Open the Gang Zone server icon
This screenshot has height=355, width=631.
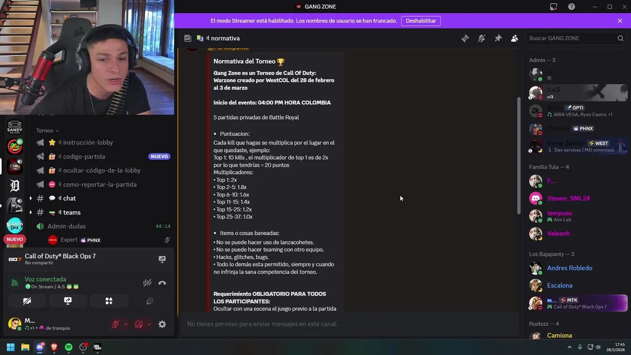point(15,166)
